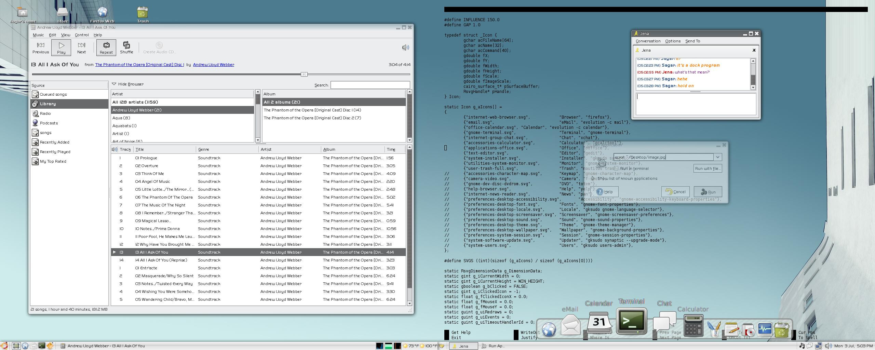The width and height of the screenshot is (875, 350).
Task: Click the down arrow of track list scrollbar
Action: pyautogui.click(x=409, y=303)
